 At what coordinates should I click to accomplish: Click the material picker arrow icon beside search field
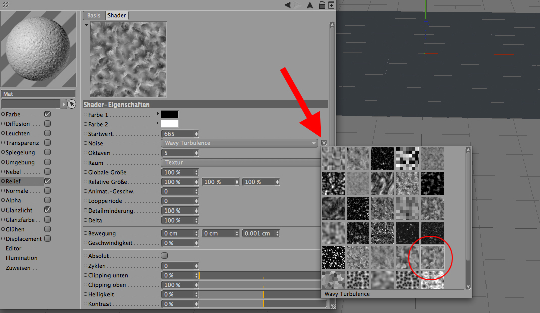pyautogui.click(x=71, y=104)
